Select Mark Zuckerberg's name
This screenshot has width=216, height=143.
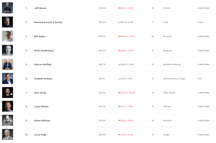pos(43,50)
